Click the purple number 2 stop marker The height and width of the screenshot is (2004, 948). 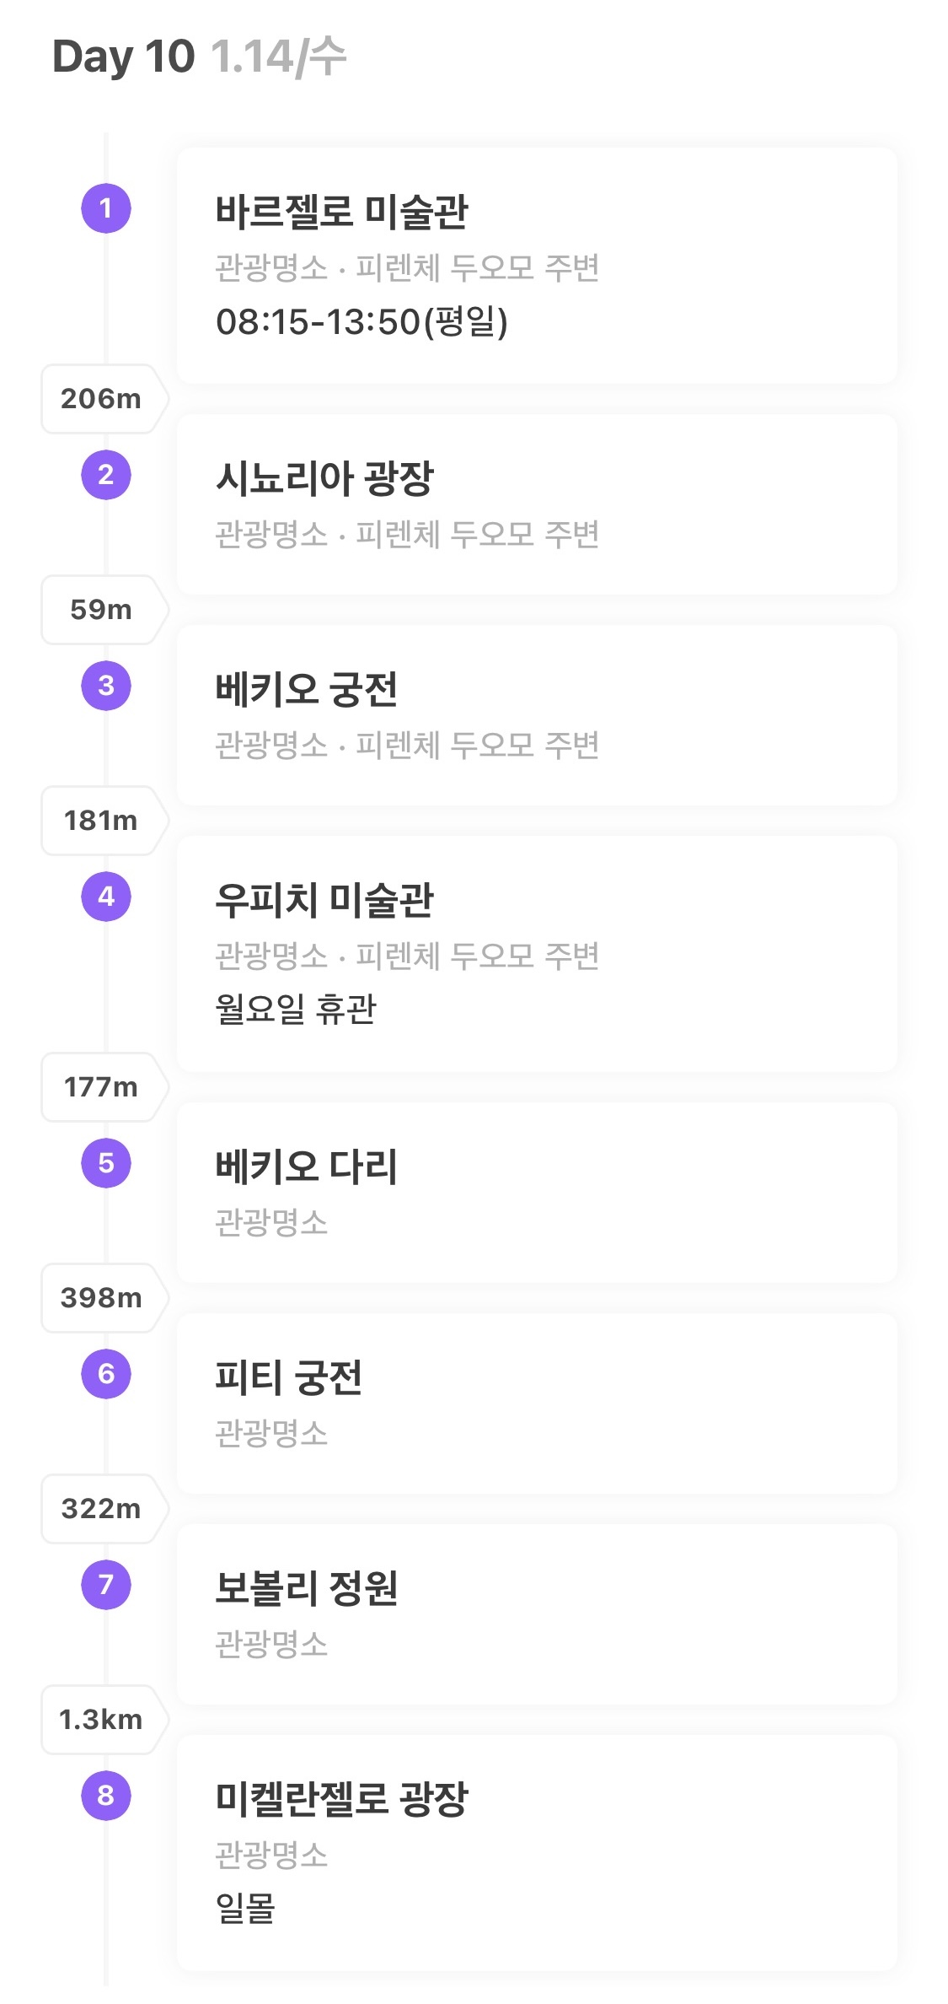click(106, 475)
